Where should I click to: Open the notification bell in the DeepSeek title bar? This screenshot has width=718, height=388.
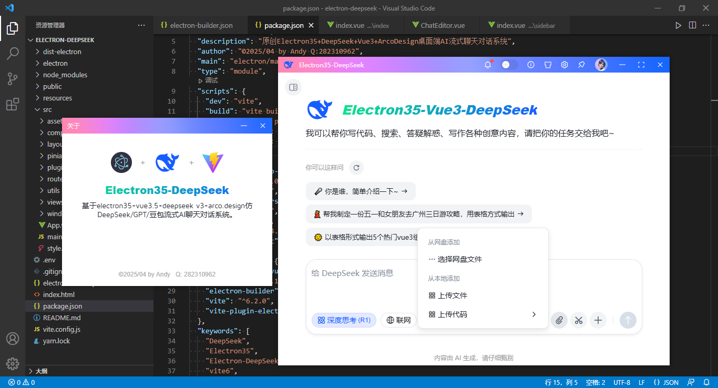coord(488,65)
